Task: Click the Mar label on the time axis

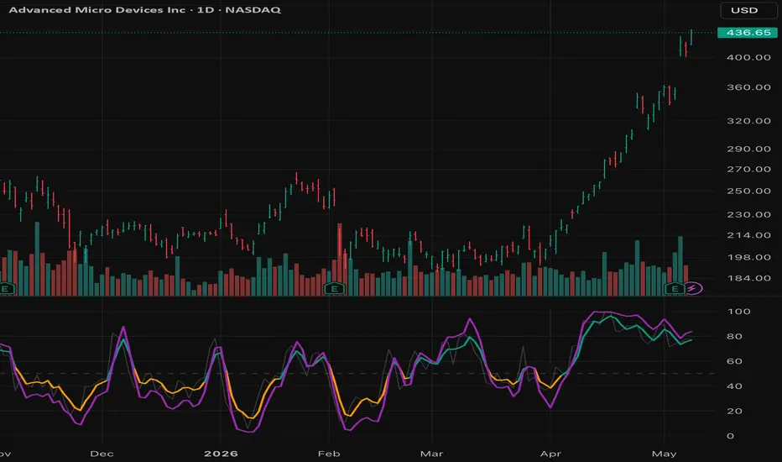Action: (x=432, y=454)
